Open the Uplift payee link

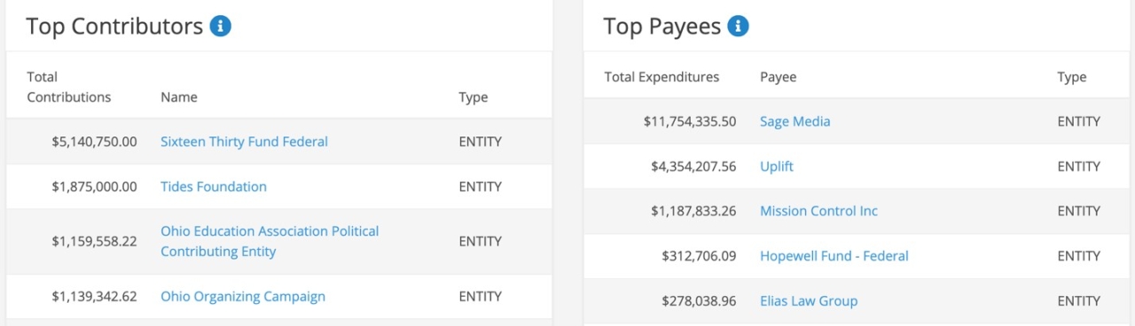tap(777, 167)
